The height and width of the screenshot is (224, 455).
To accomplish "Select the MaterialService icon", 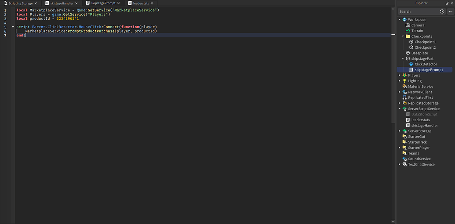I will (x=404, y=87).
